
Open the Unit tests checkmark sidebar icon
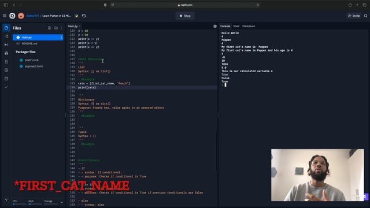point(6,87)
